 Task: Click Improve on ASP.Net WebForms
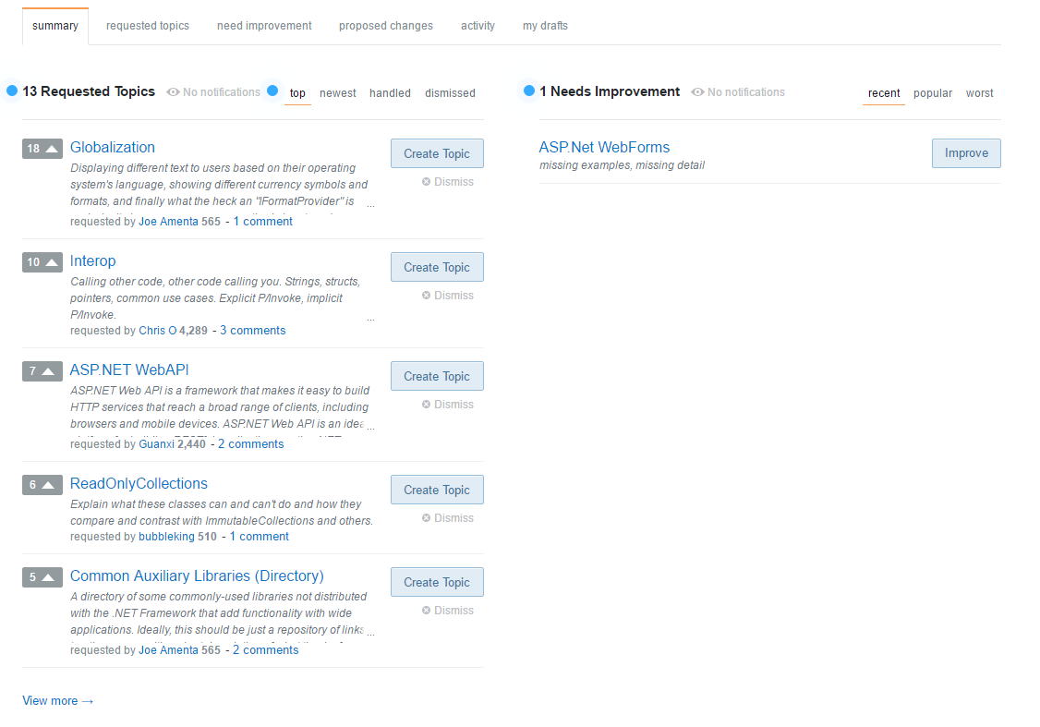[x=966, y=152]
